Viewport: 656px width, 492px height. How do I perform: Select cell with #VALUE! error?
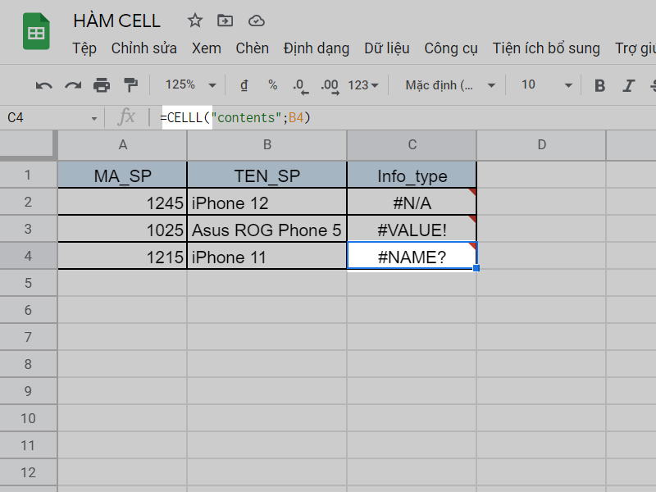click(x=412, y=230)
